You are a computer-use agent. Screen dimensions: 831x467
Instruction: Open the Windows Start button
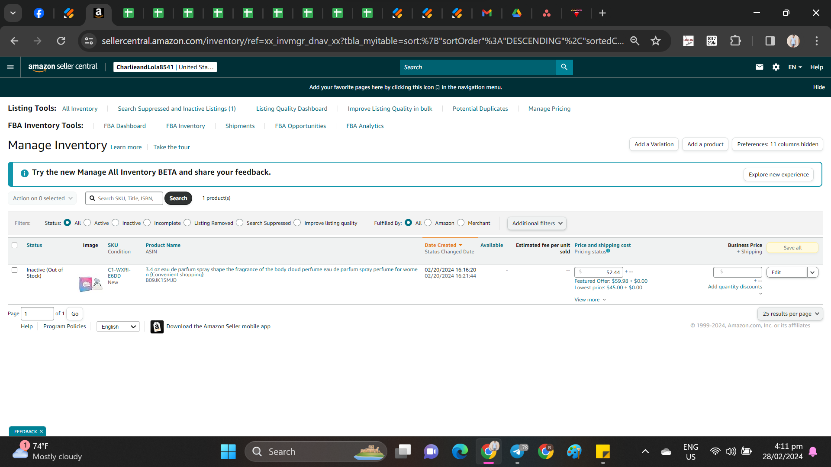coord(228,451)
